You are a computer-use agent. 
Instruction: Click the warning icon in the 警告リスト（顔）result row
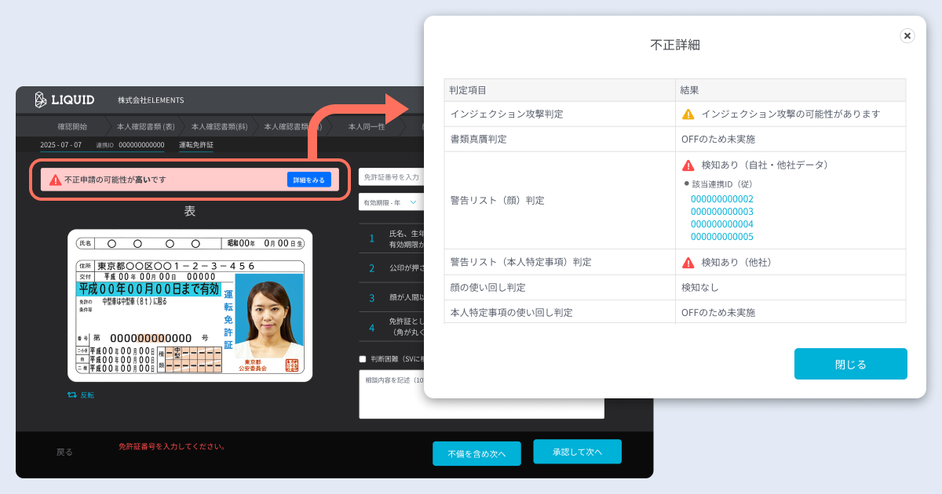[x=687, y=165]
